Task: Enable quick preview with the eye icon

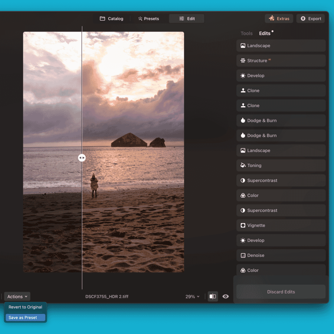Action: pyautogui.click(x=226, y=297)
